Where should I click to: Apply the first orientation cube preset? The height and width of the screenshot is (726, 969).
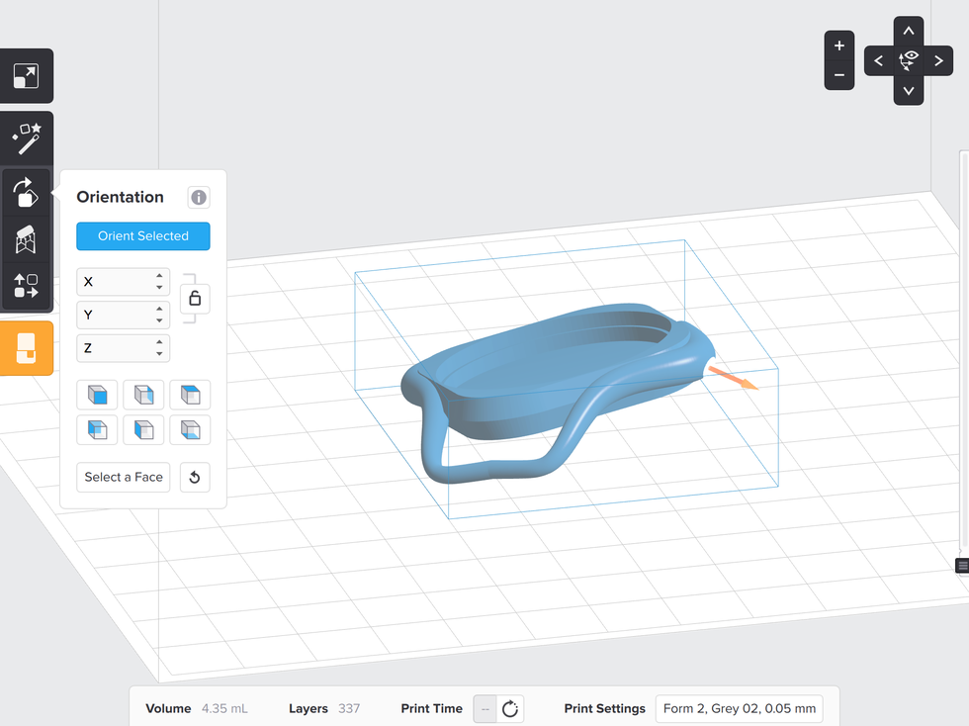pos(97,394)
